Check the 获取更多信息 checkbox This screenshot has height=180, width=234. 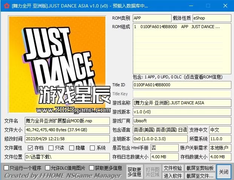point(91,168)
